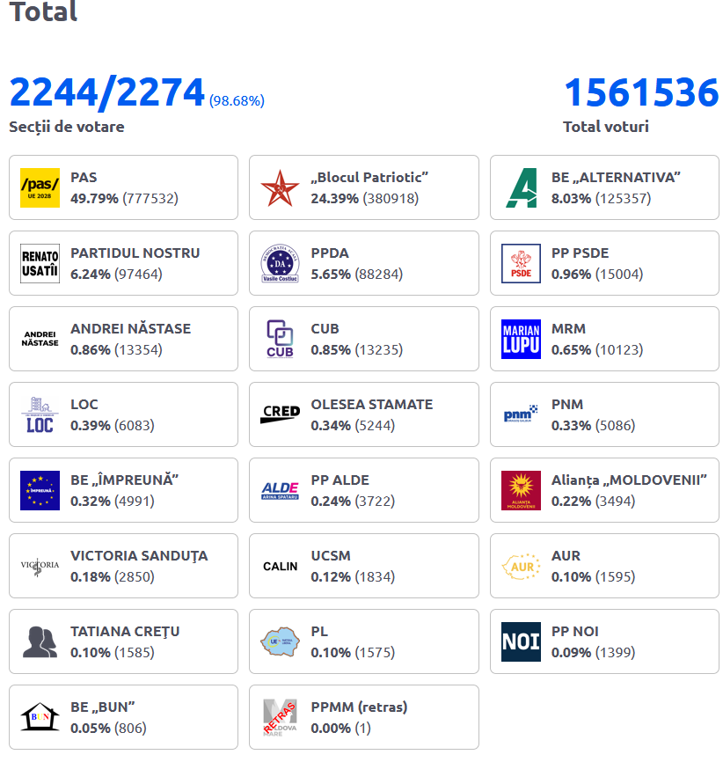Click the Împreună EU stars logo
Screen dimensions: 723x762
40,490
